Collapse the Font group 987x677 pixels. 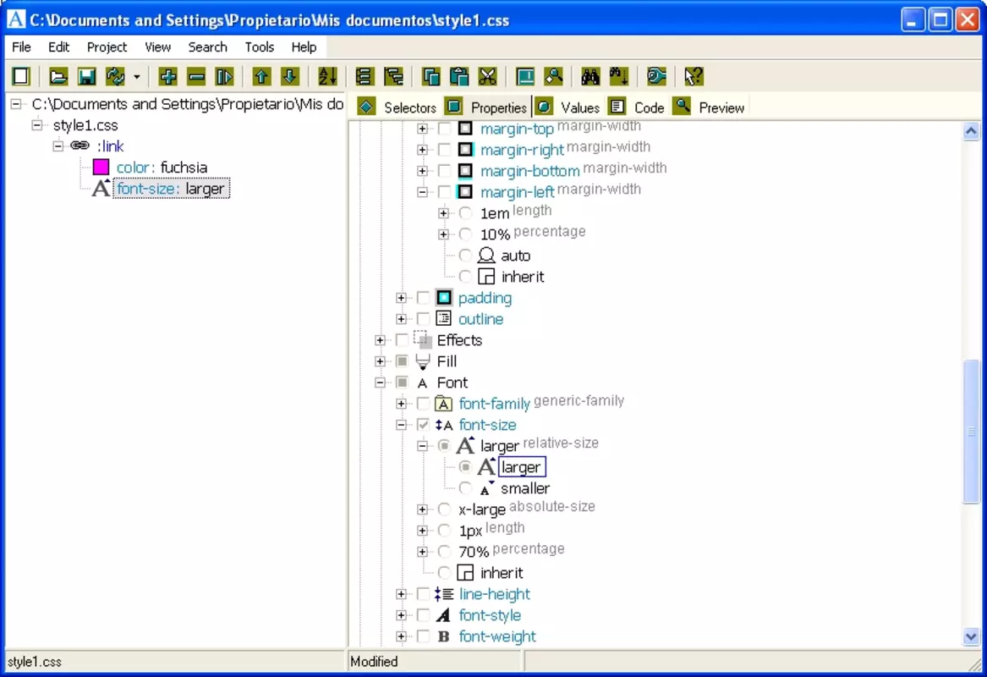[381, 383]
